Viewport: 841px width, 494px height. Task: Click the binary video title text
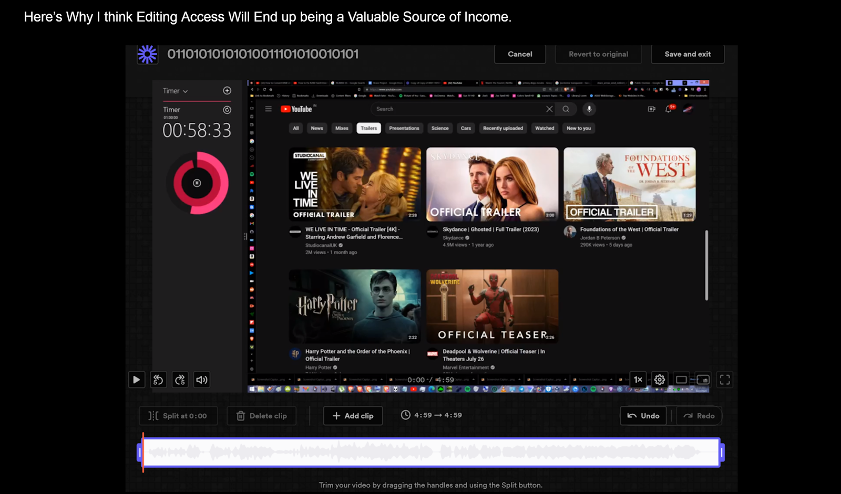[263, 54]
